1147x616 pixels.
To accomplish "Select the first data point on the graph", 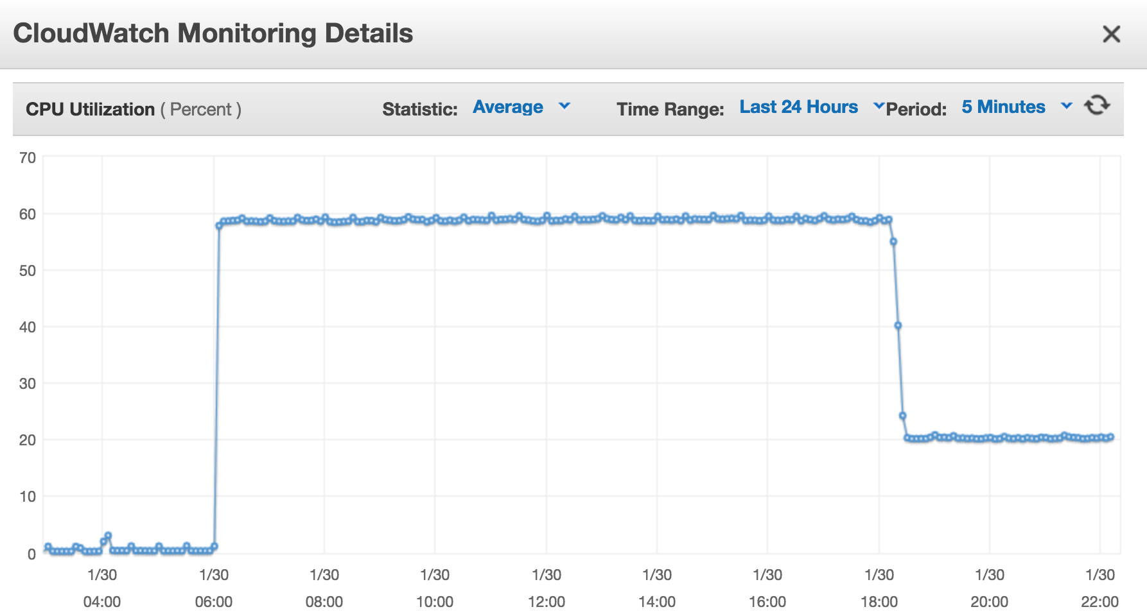I will pyautogui.click(x=48, y=547).
